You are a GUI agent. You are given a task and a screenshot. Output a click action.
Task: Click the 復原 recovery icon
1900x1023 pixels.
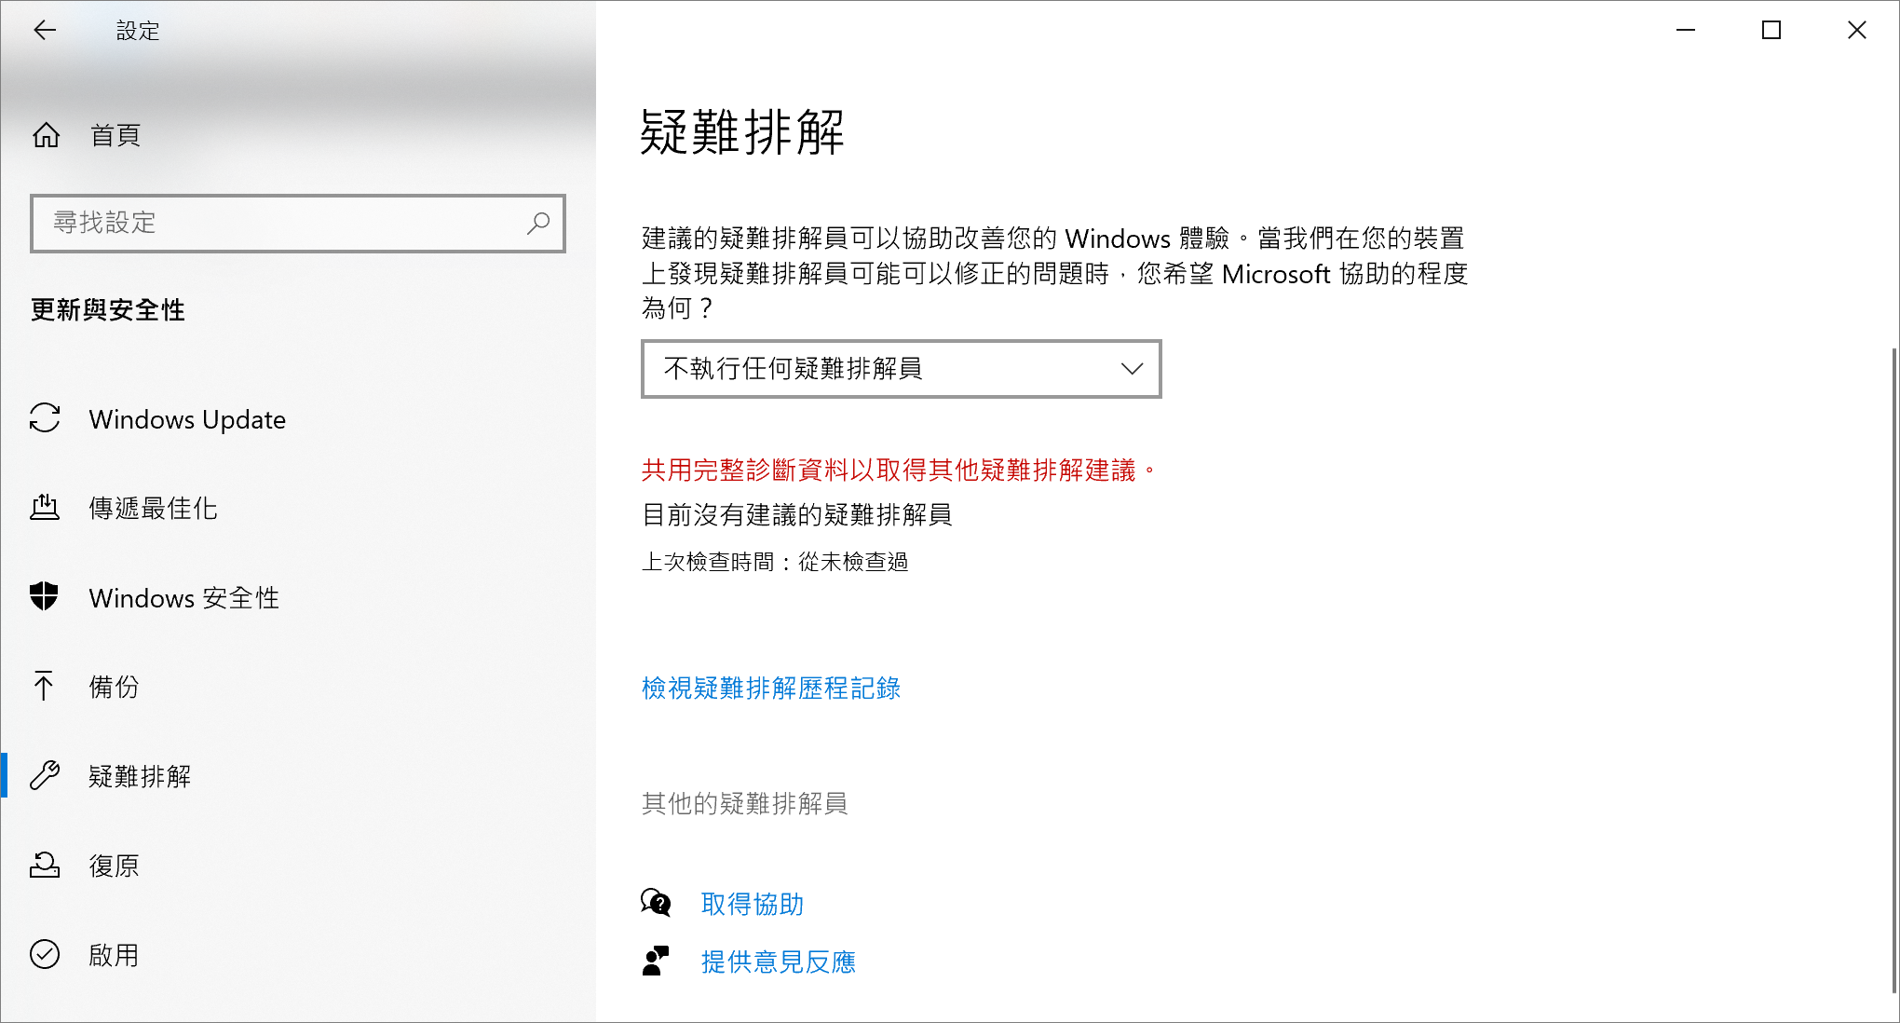pyautogui.click(x=45, y=866)
